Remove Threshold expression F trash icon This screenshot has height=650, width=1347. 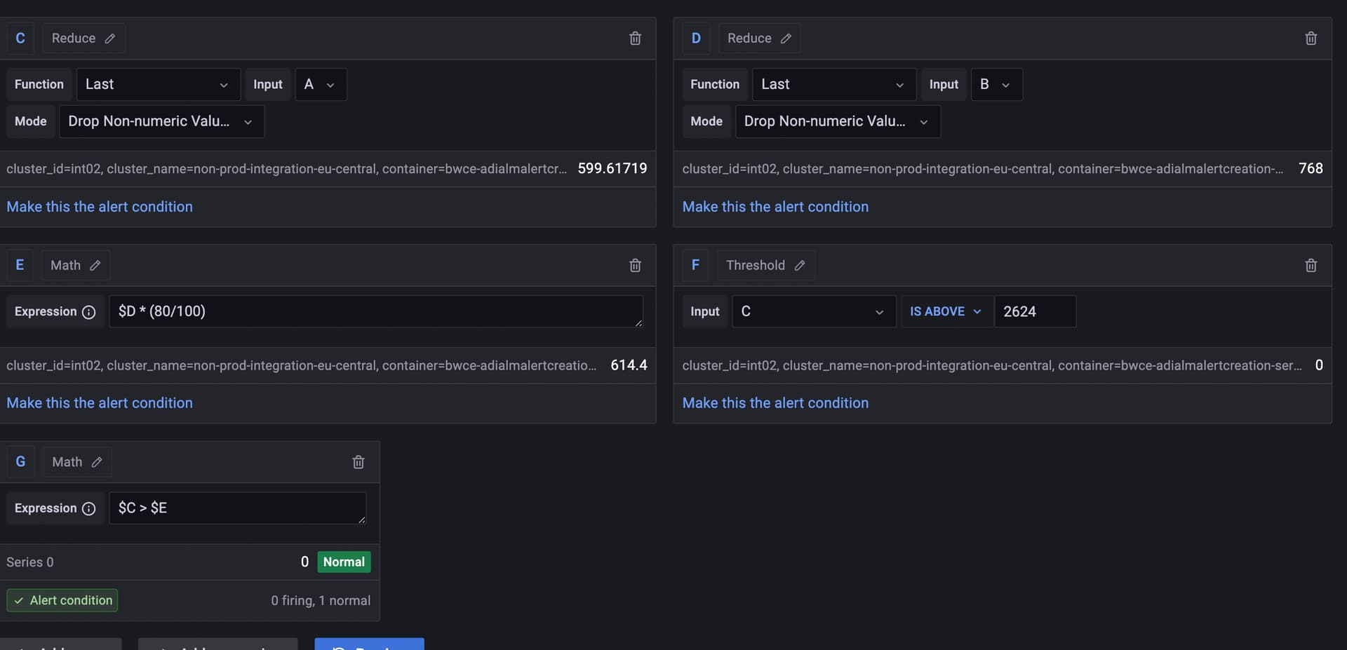click(1311, 266)
